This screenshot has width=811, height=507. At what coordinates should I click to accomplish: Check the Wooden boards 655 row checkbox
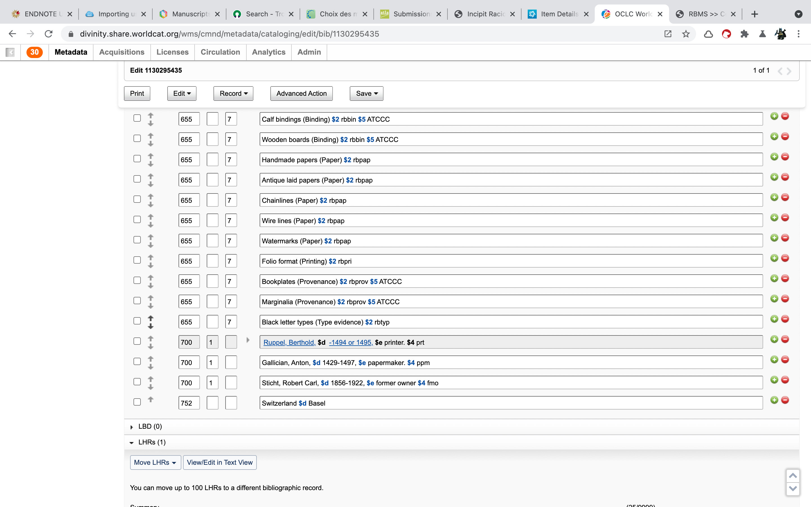coord(137,139)
